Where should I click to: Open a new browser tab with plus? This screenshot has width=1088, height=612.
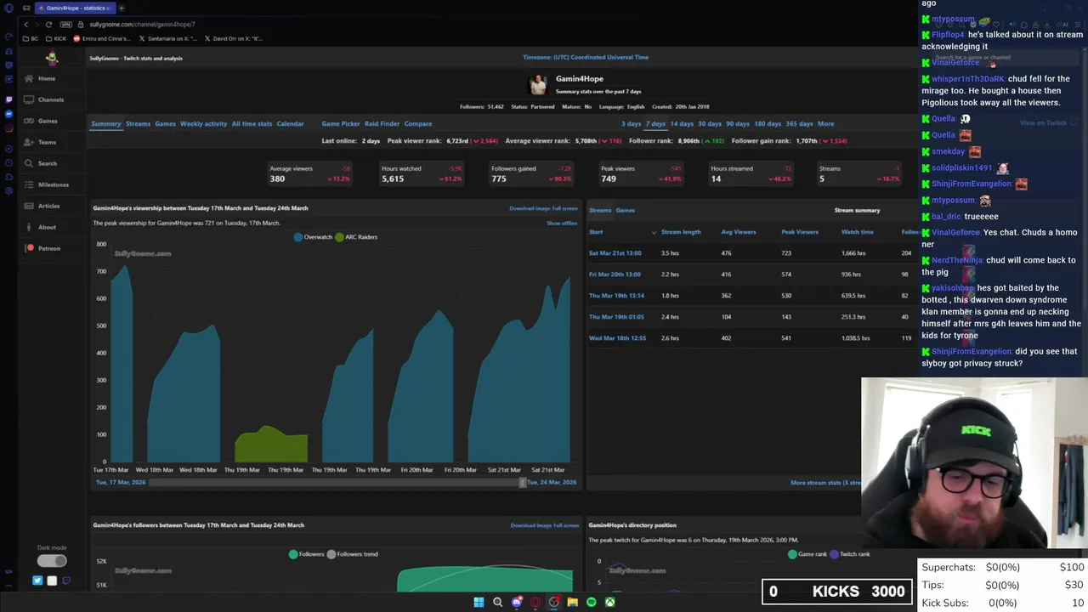(x=122, y=8)
